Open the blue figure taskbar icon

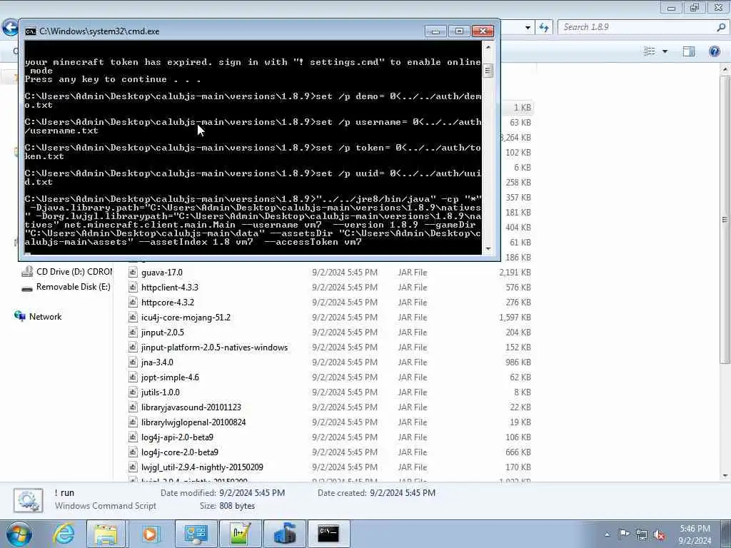pos(285,534)
